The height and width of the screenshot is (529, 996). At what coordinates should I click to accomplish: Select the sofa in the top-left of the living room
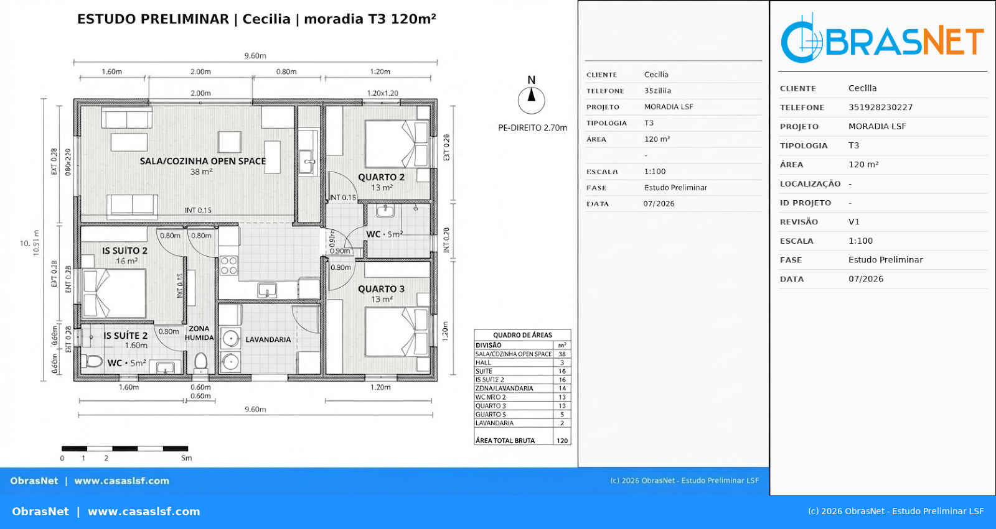(127, 118)
